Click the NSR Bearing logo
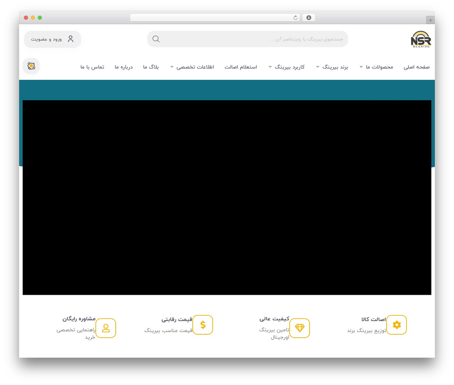Viewport: 454px width, 385px height. 421,39
